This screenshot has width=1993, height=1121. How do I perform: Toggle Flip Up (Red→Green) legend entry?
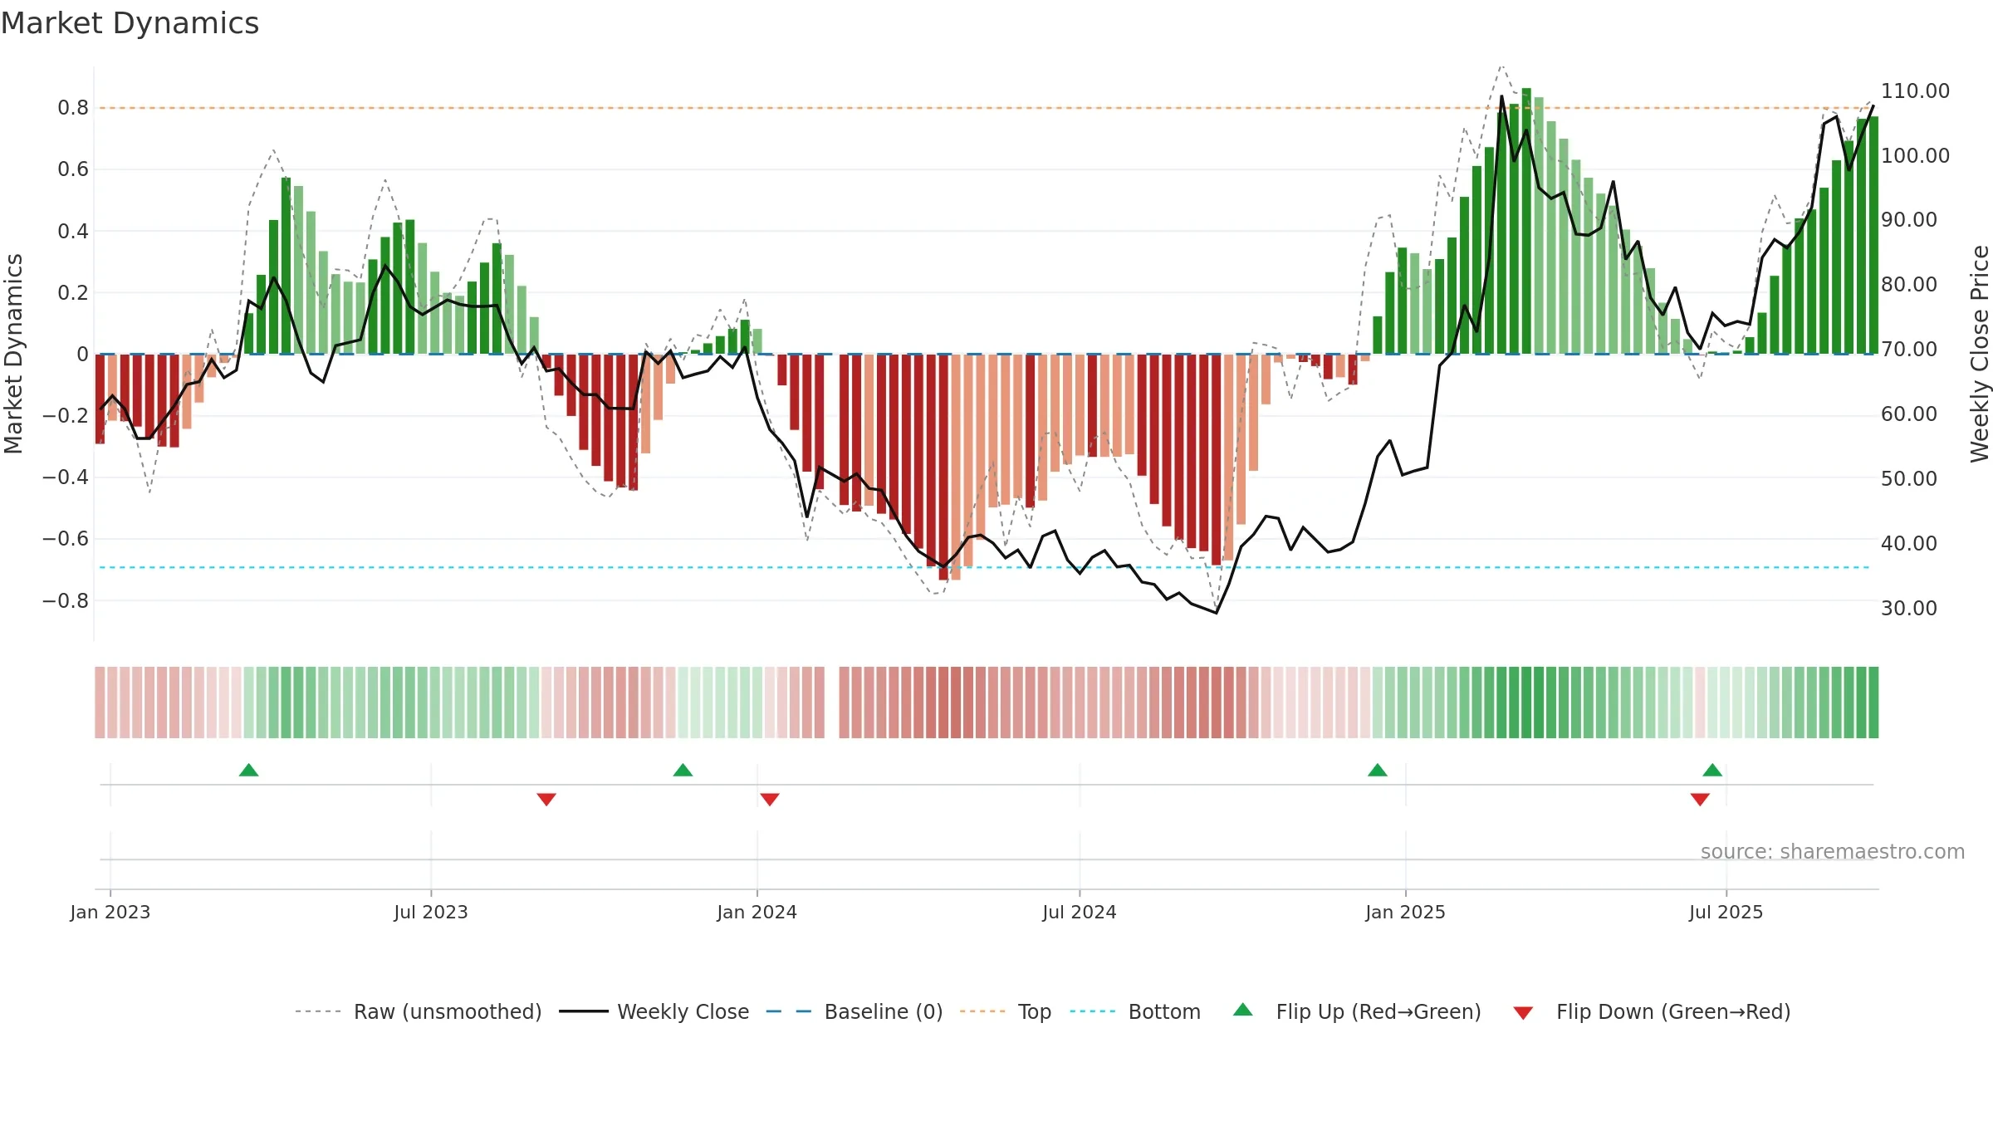(1358, 1011)
